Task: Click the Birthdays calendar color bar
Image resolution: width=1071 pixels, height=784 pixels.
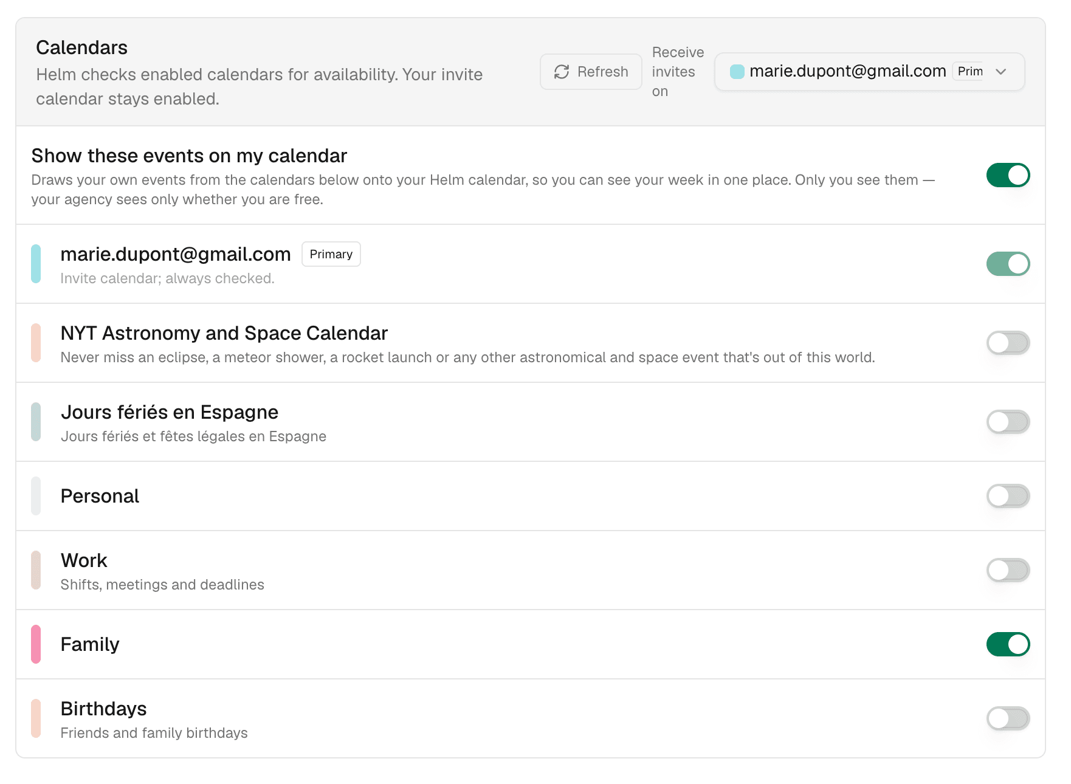Action: point(36,718)
